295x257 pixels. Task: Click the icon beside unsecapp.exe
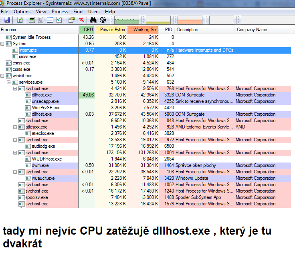28,101
